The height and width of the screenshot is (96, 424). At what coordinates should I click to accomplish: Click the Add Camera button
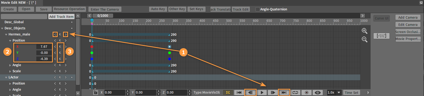408,17
